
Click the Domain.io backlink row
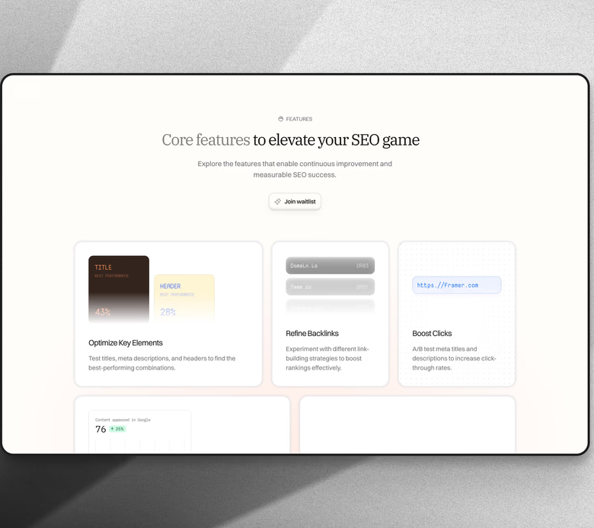[330, 266]
